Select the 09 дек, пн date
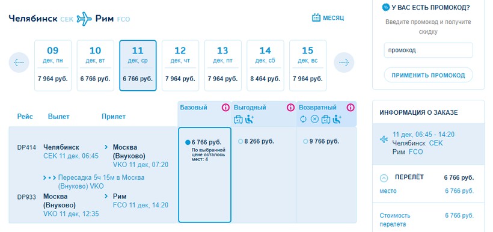 [53, 66]
